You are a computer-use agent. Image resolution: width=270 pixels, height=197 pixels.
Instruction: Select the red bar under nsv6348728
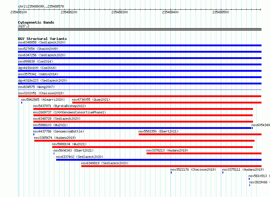tap(143, 122)
